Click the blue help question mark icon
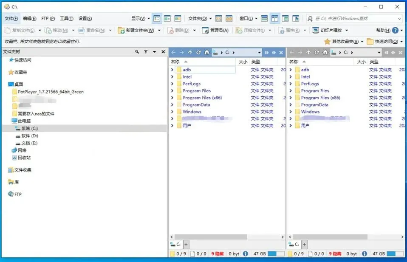 tap(395, 30)
